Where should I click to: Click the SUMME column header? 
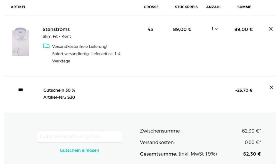244,7
